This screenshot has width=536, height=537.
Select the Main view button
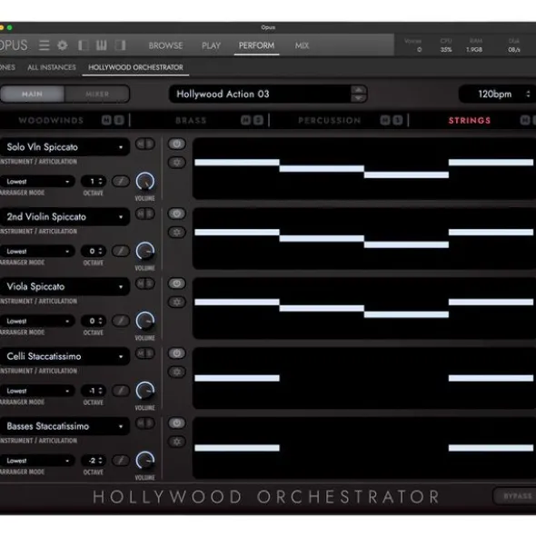tap(32, 94)
